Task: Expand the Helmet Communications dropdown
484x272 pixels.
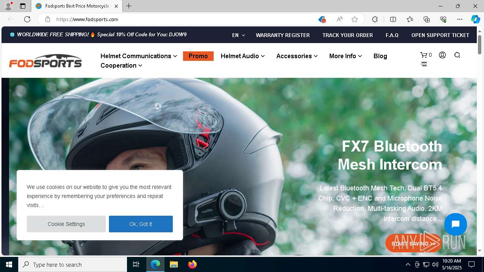Action: click(139, 56)
